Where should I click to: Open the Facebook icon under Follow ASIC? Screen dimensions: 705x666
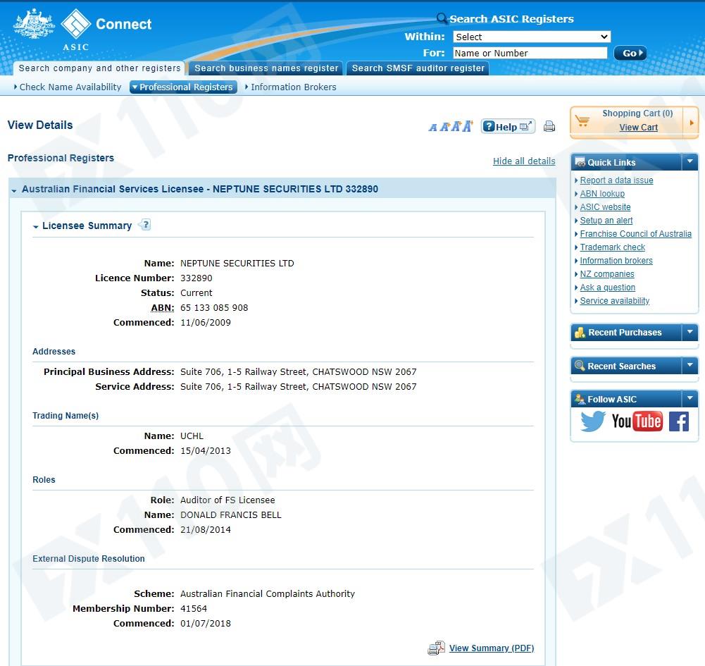[x=678, y=421]
